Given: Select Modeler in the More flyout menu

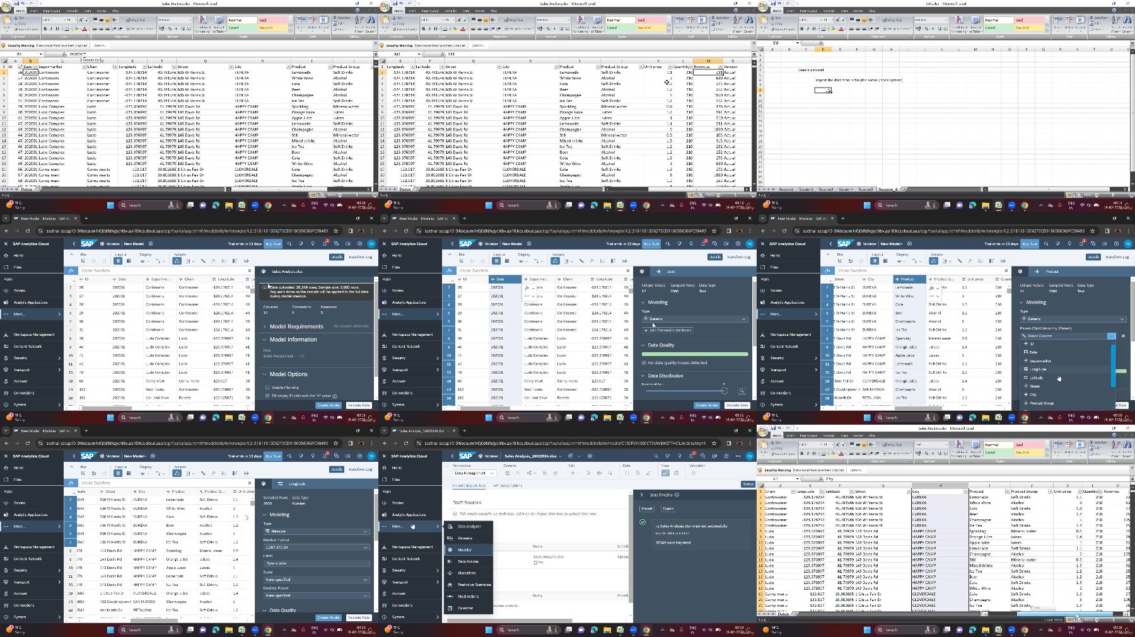Looking at the screenshot, I should (x=468, y=549).
